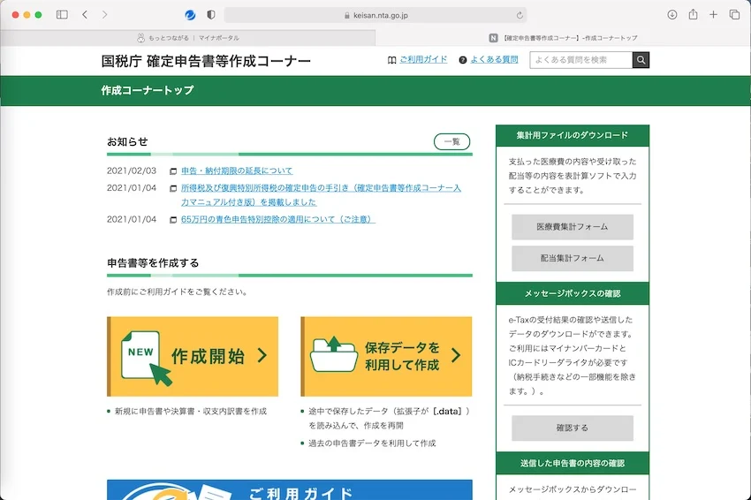
Task: Show downloads via the download icon
Action: pos(672,15)
